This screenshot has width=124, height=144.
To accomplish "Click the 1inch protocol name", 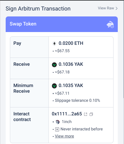I will [67, 122].
